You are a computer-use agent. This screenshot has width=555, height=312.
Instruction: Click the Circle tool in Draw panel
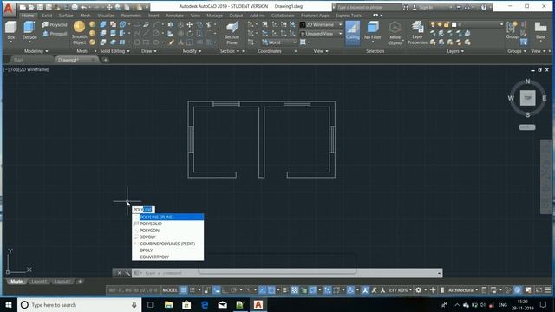tap(156, 34)
